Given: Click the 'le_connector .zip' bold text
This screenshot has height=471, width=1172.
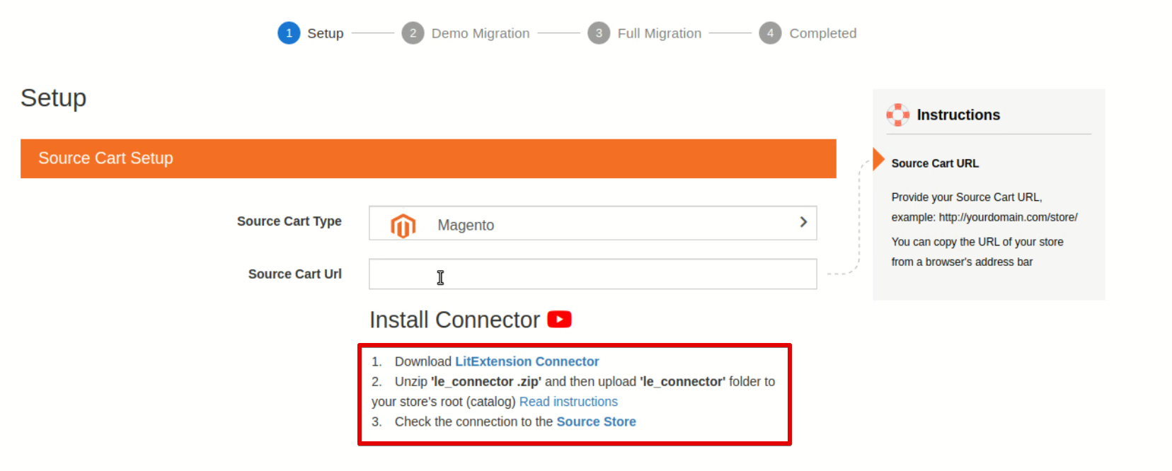Looking at the screenshot, I should pyautogui.click(x=486, y=382).
